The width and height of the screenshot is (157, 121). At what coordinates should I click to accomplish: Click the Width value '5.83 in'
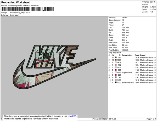click(x=153, y=9)
